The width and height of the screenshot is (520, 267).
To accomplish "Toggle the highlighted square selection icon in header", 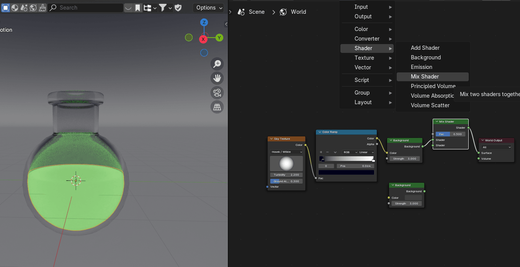I will (x=6, y=8).
